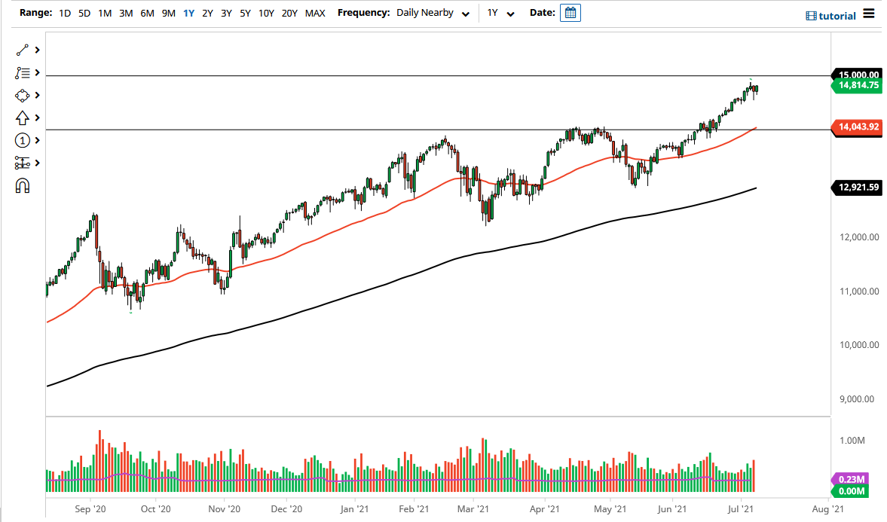Click the green 14,814.75 price label
The image size is (887, 522).
858,85
